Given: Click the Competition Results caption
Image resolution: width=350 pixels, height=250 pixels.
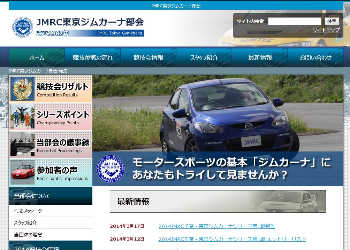Looking at the screenshot, I should coord(58,95).
